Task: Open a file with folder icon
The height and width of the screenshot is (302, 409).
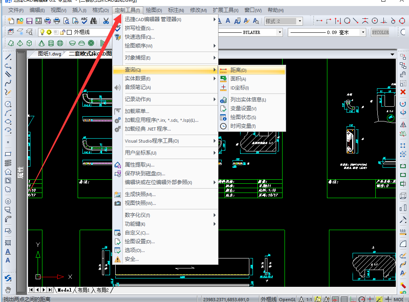Action: (x=20, y=21)
